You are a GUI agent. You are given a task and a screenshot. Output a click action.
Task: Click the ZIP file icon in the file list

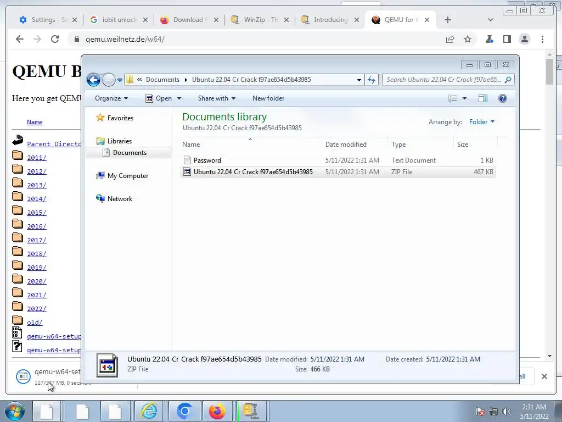[187, 172]
